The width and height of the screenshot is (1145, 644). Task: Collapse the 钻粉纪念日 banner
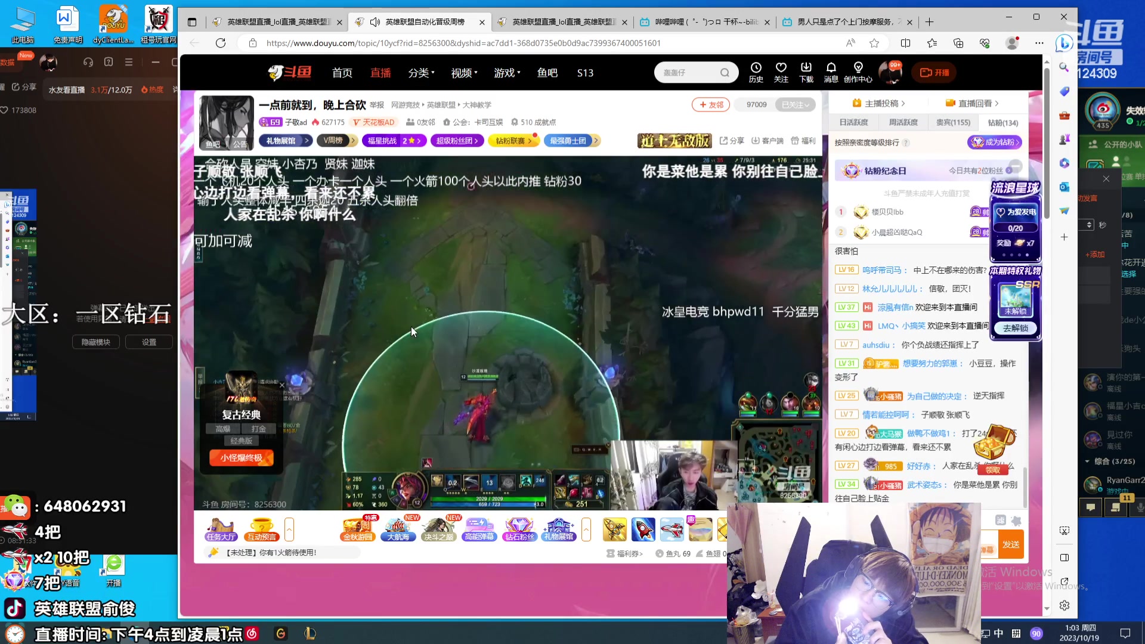[1016, 166]
